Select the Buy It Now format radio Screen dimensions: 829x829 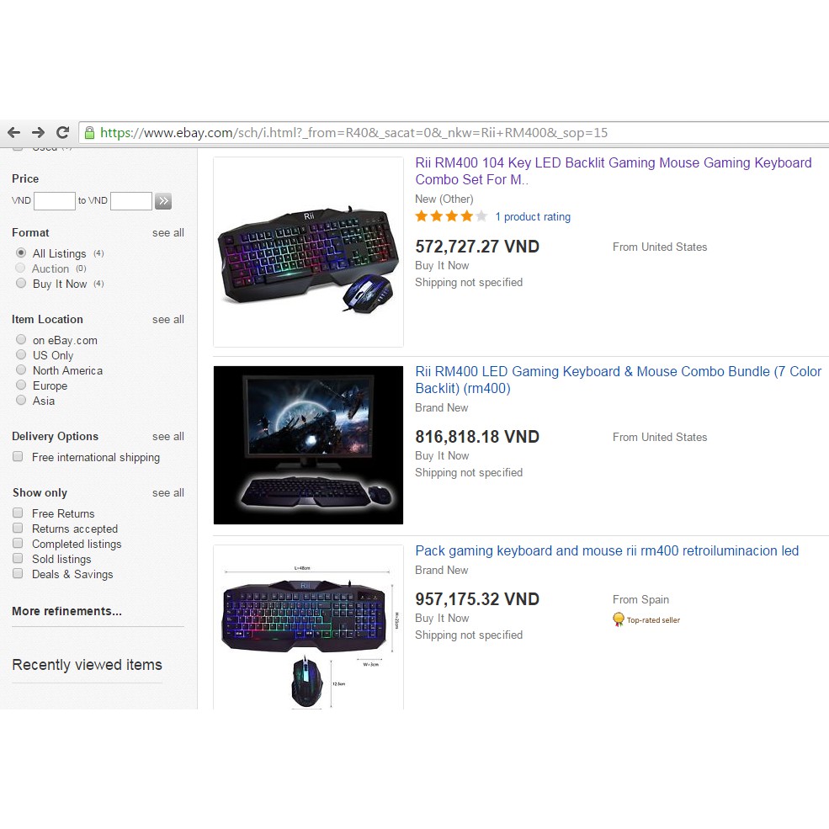(x=21, y=283)
